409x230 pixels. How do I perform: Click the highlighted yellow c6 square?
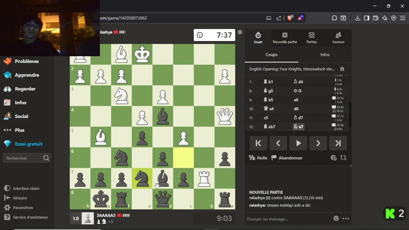coord(183,158)
